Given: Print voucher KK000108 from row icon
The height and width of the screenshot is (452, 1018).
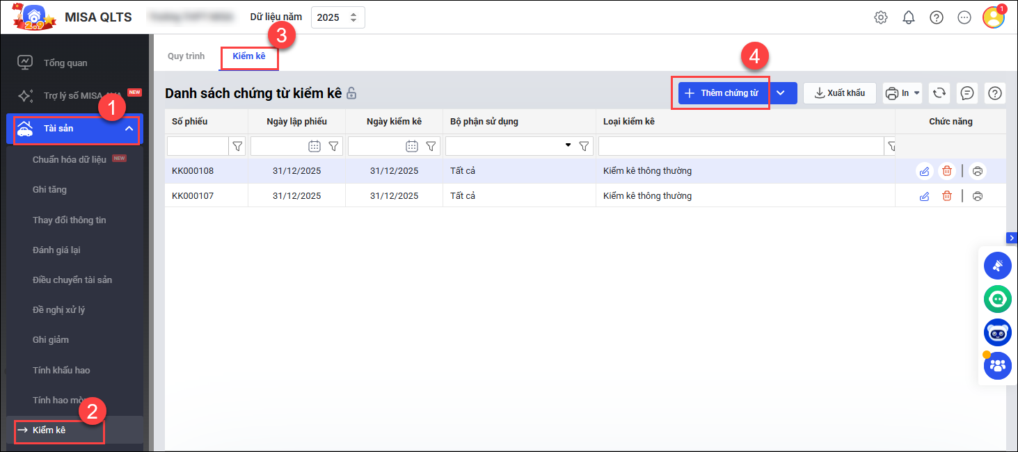Looking at the screenshot, I should point(978,171).
